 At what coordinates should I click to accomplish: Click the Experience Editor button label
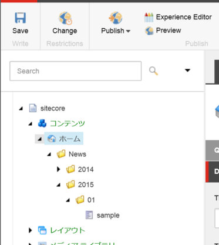click(184, 17)
